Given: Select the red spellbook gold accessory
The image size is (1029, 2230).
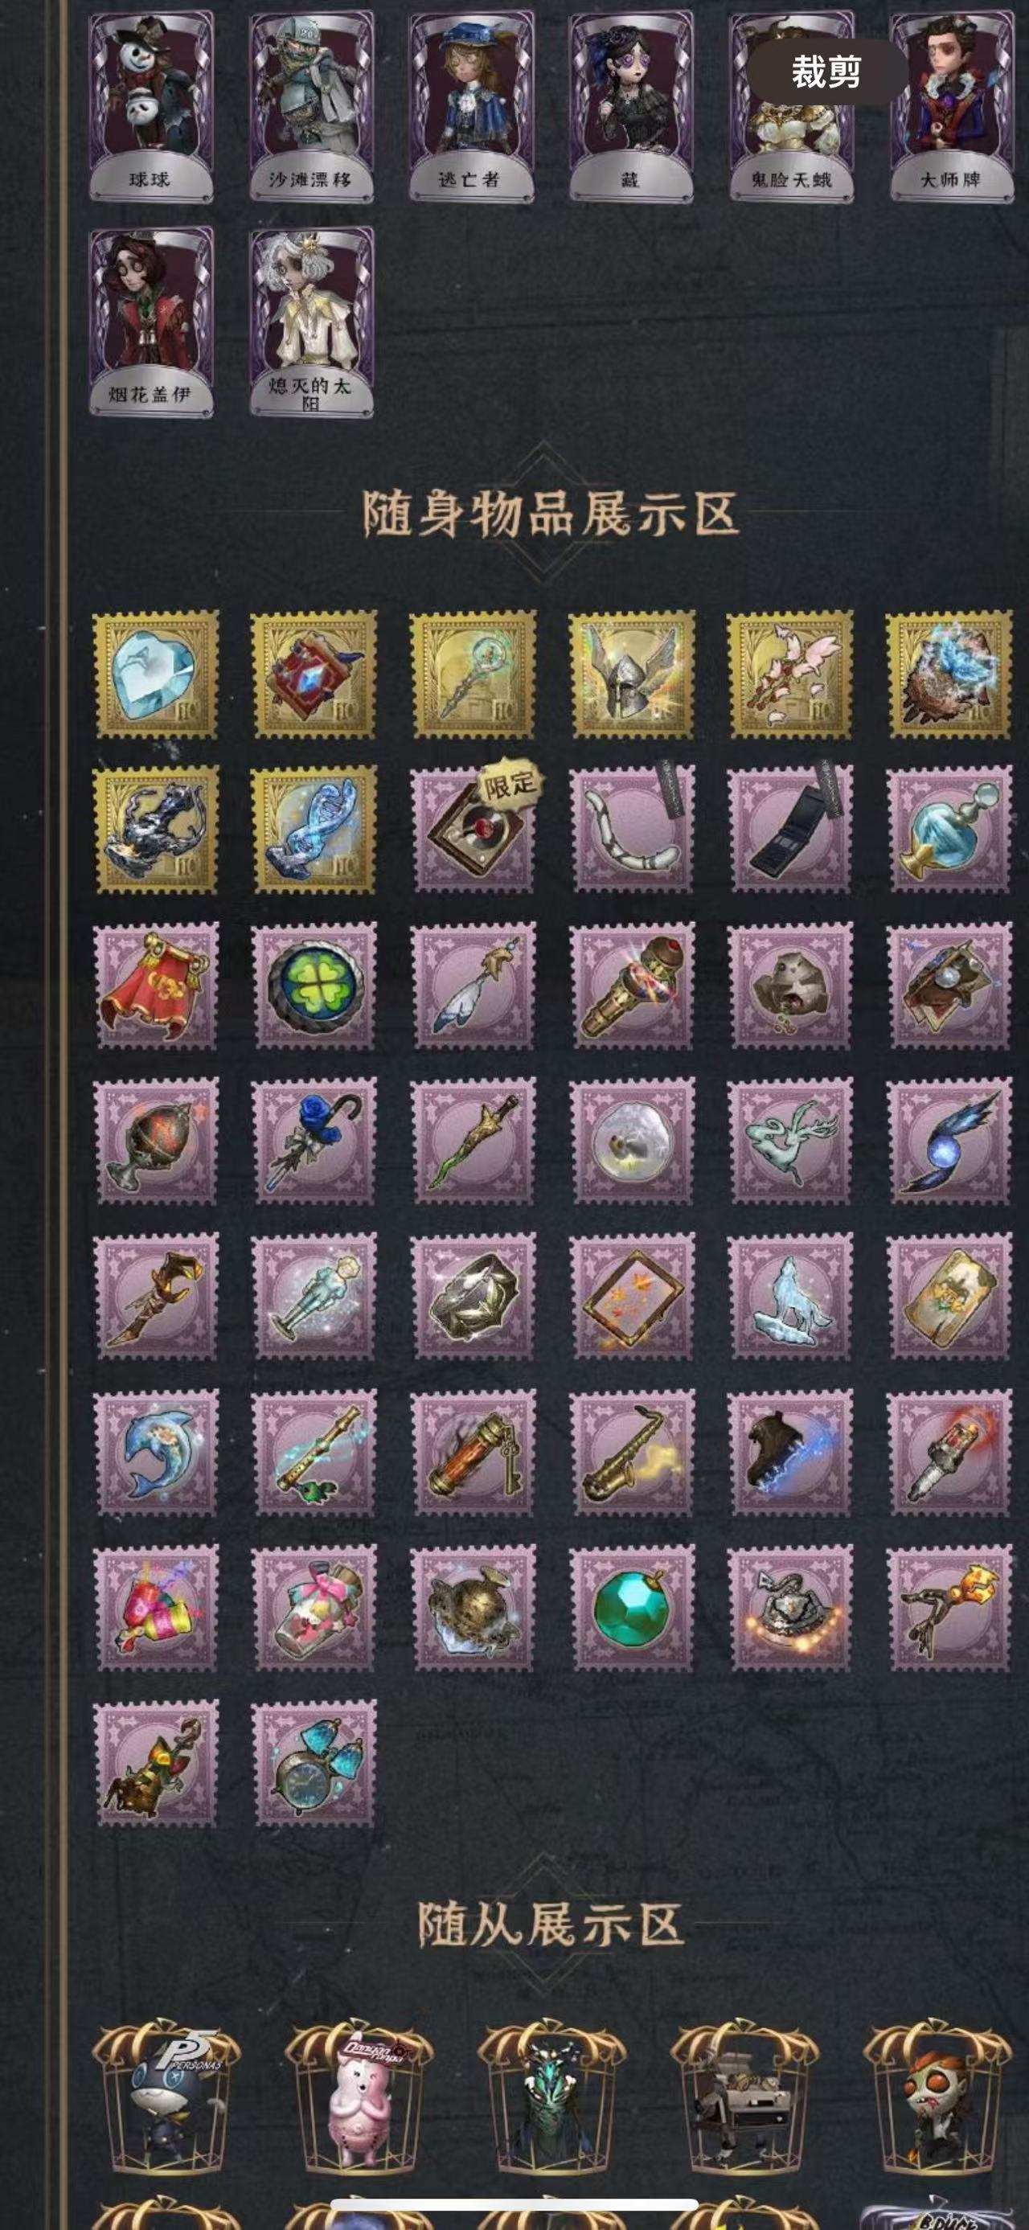Looking at the screenshot, I should pos(314,674).
